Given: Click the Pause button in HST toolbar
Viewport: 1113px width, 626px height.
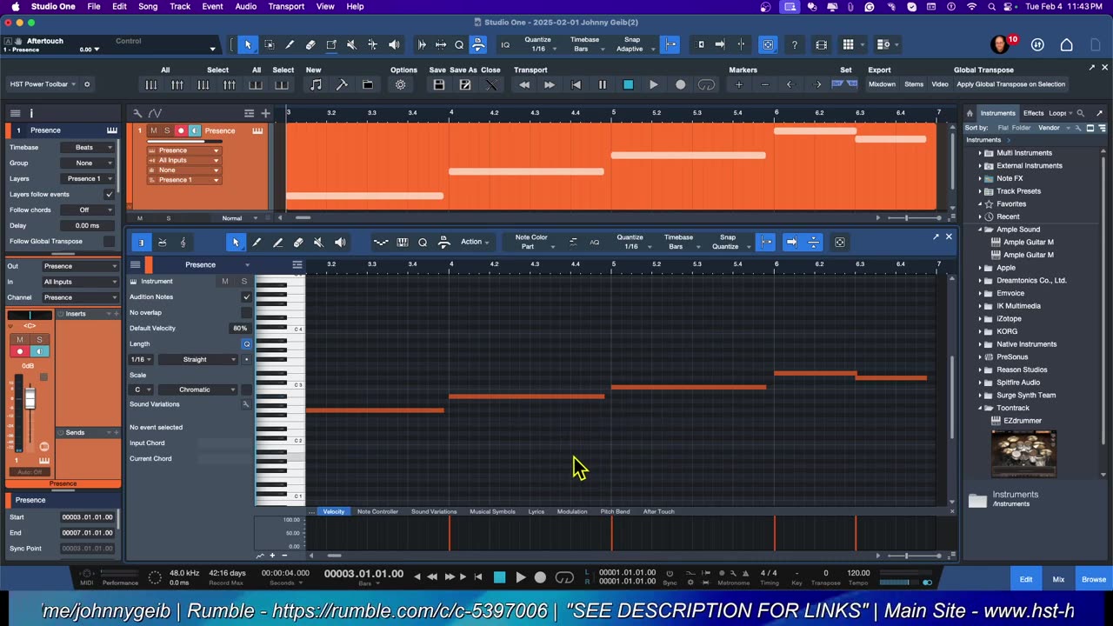Looking at the screenshot, I should coord(602,84).
